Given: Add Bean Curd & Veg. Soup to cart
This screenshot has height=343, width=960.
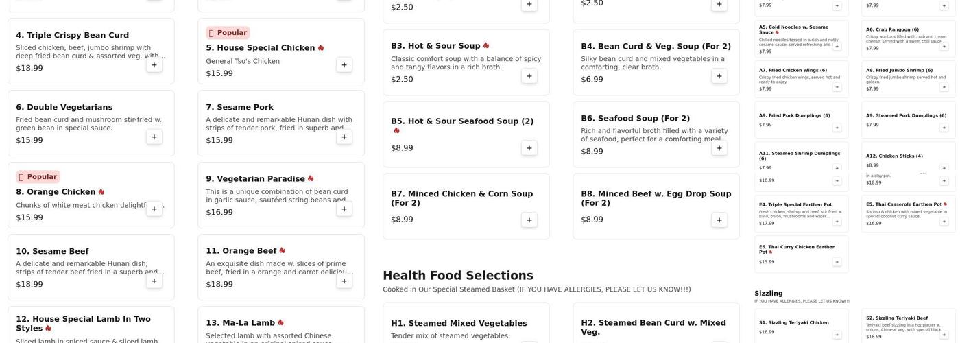Looking at the screenshot, I should click(719, 76).
